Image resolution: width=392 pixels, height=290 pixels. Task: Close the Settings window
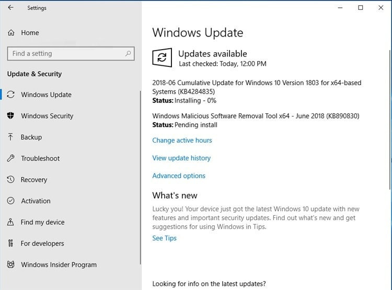click(381, 8)
